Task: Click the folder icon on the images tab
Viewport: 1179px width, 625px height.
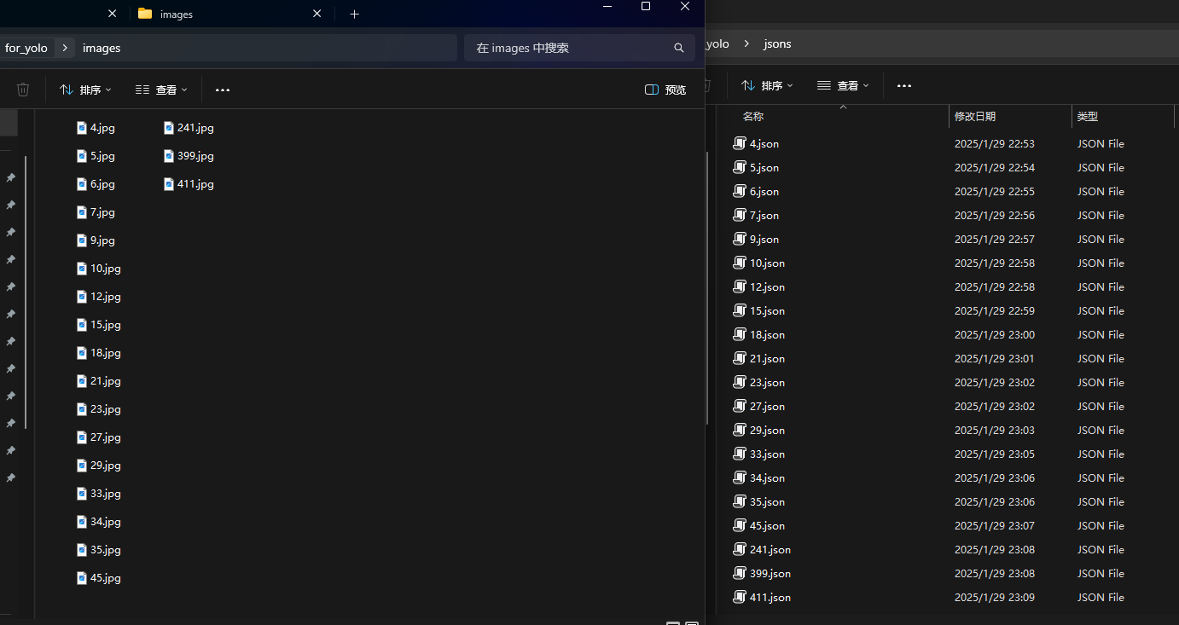Action: tap(145, 14)
